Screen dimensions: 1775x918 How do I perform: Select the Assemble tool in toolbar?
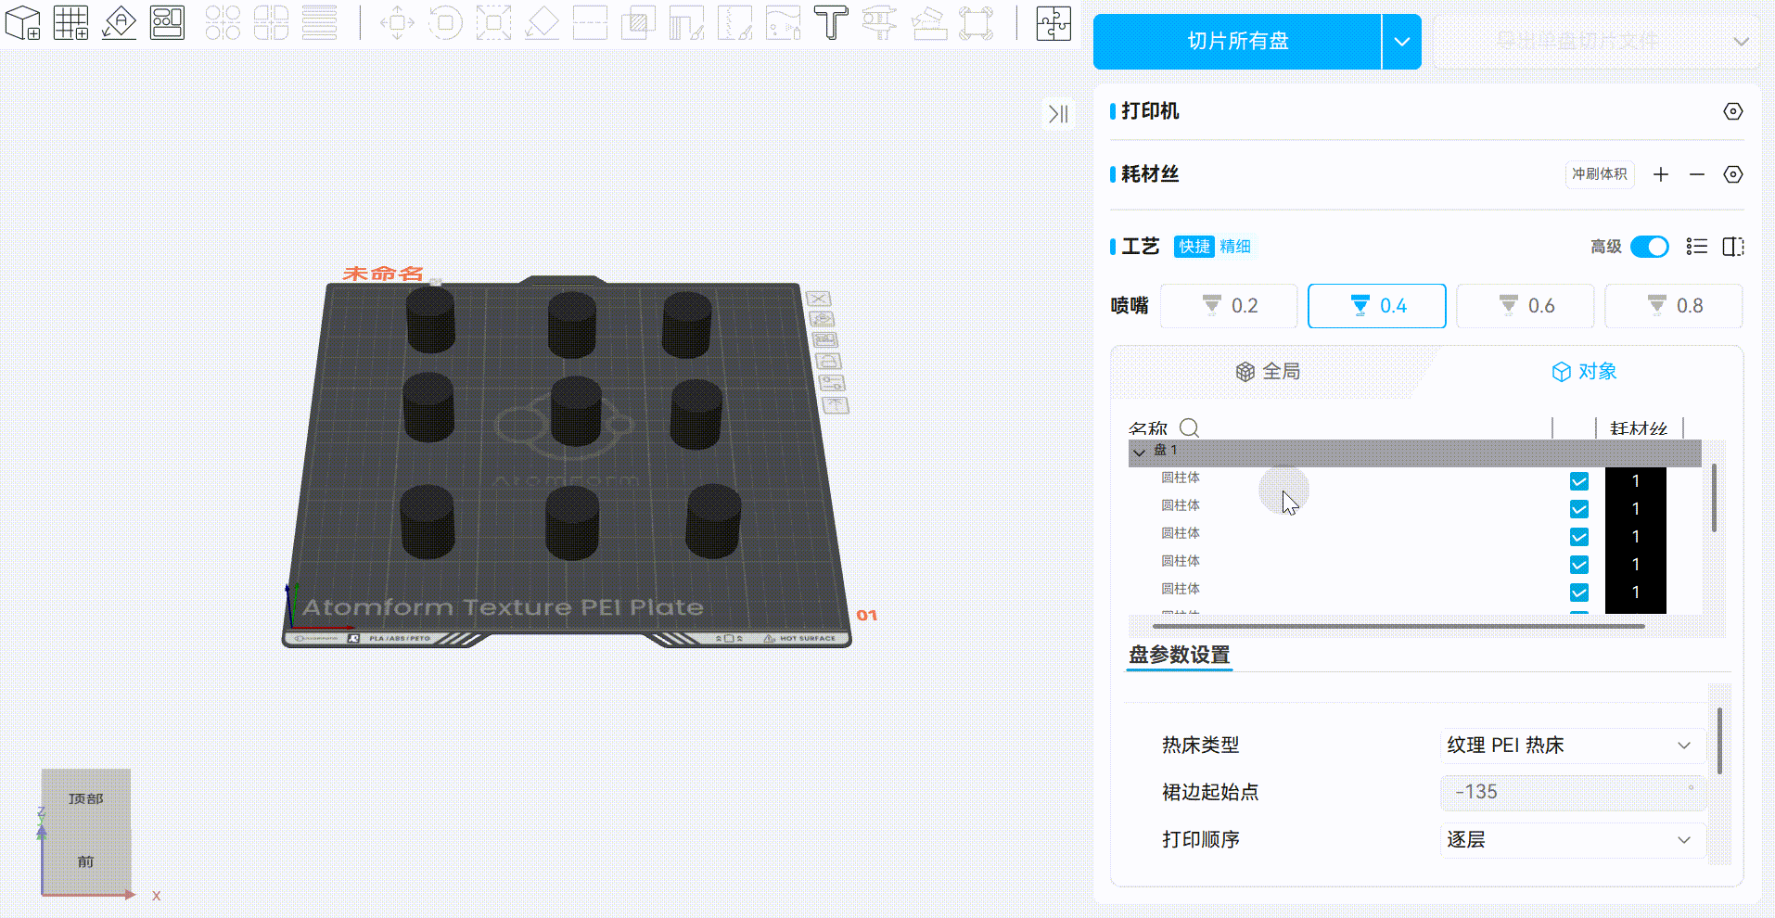point(928,22)
